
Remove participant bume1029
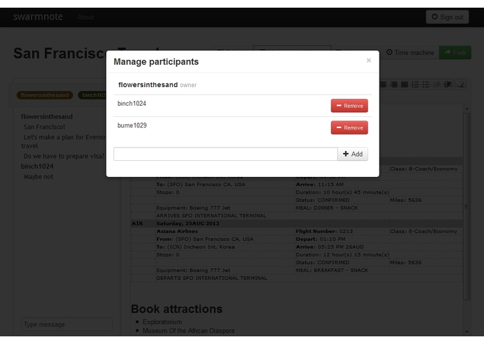349,127
